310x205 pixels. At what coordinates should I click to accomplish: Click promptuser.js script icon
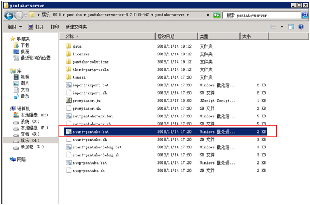coord(68,100)
